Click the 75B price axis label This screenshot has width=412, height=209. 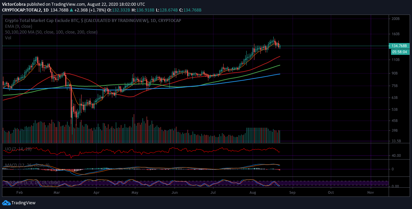pos(395,86)
